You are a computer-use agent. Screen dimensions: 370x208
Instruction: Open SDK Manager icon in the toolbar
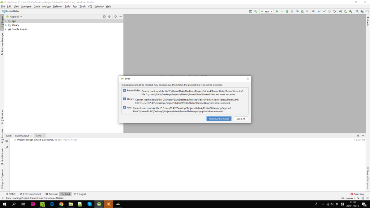coord(350,11)
